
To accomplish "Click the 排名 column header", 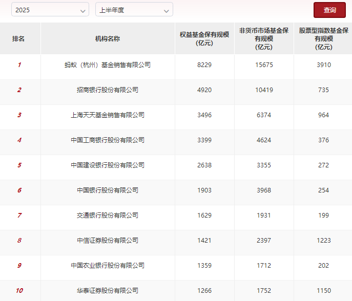I will [19, 38].
